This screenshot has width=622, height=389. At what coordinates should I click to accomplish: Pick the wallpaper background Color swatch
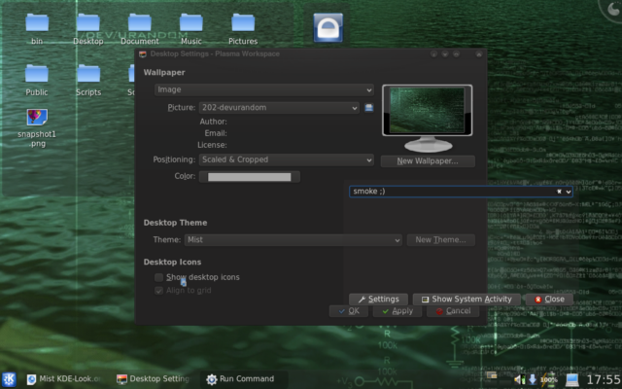pos(250,177)
